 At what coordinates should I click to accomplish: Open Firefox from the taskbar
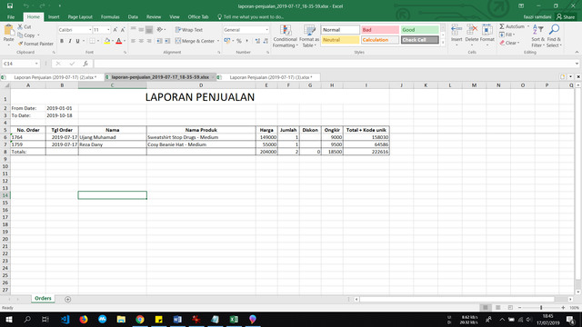click(x=84, y=319)
